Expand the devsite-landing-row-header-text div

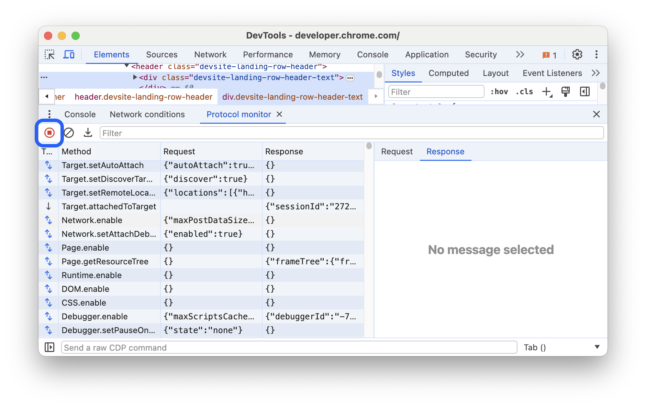(135, 77)
